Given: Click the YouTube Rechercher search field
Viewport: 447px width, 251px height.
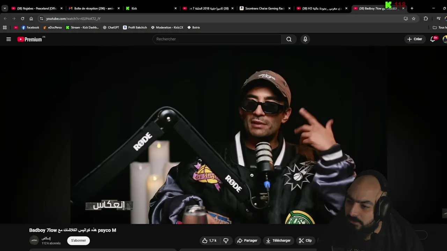Looking at the screenshot, I should [x=217, y=39].
